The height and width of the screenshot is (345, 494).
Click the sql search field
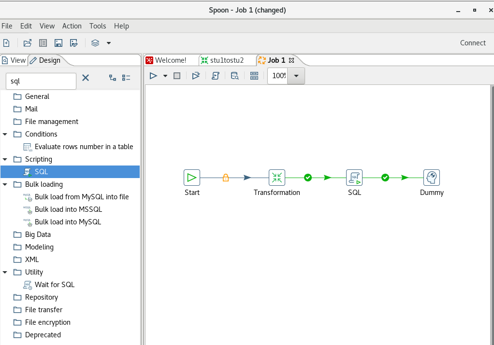[41, 81]
